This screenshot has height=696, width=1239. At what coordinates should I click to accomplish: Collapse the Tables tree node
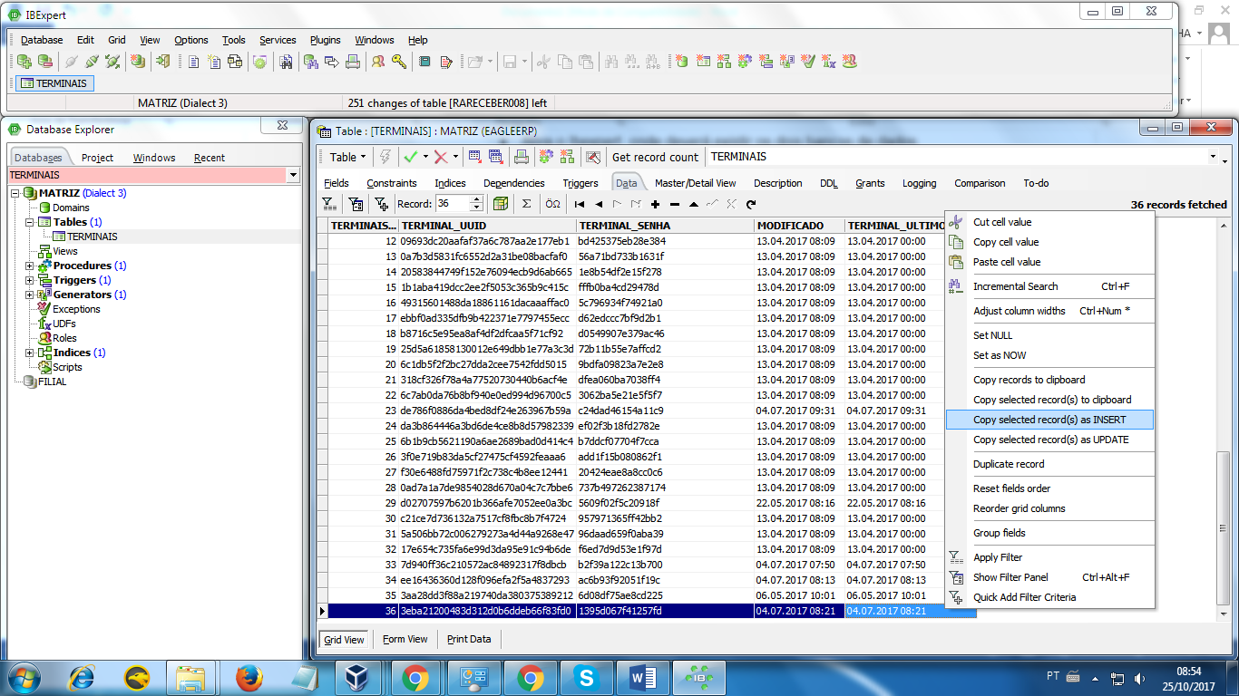click(x=30, y=222)
